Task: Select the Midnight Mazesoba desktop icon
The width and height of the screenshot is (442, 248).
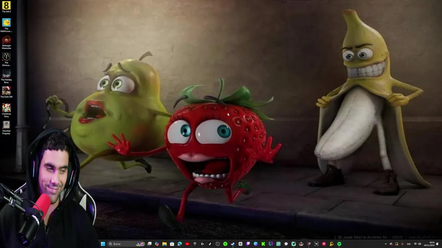Action: click(x=6, y=42)
